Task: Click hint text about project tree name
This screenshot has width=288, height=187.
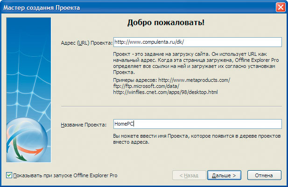Action: (x=197, y=139)
